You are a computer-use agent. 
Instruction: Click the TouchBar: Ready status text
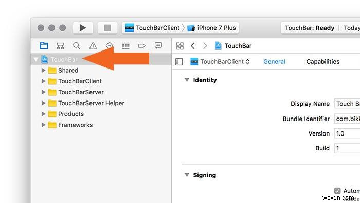click(310, 28)
